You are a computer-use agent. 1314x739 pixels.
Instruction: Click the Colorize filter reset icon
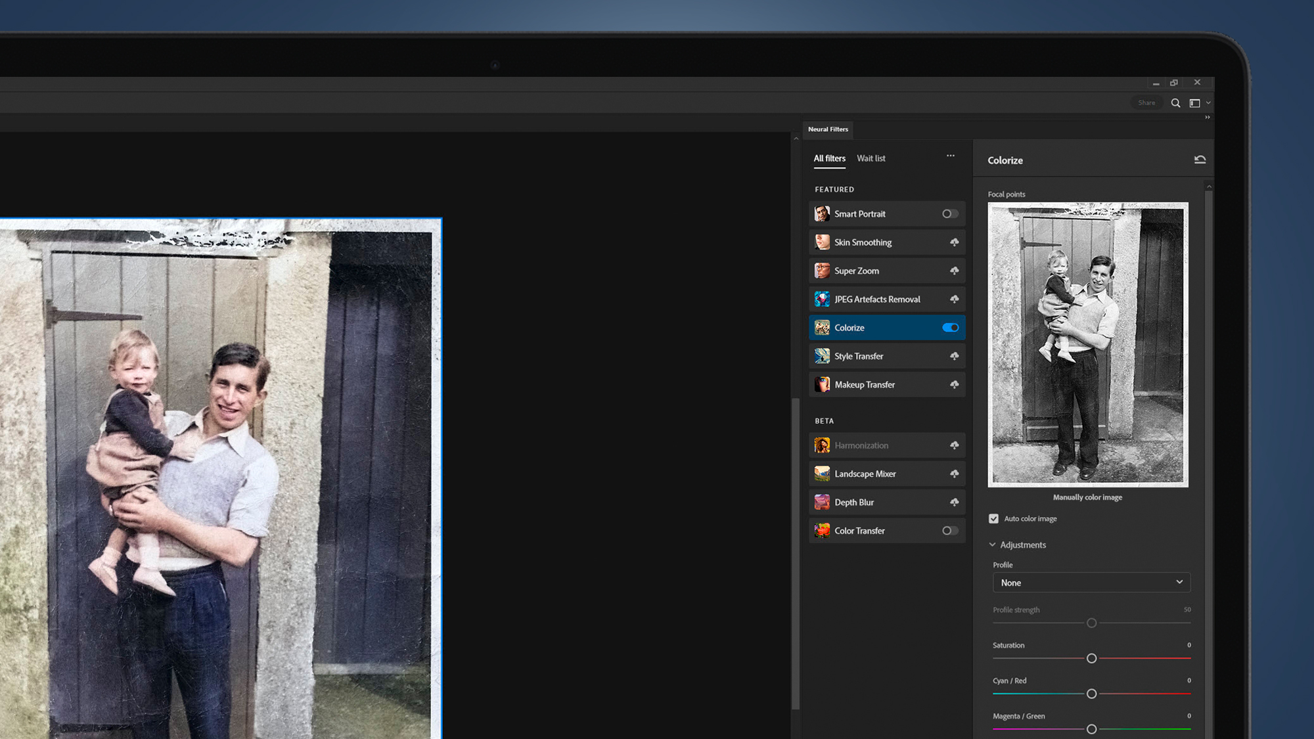coord(1200,159)
